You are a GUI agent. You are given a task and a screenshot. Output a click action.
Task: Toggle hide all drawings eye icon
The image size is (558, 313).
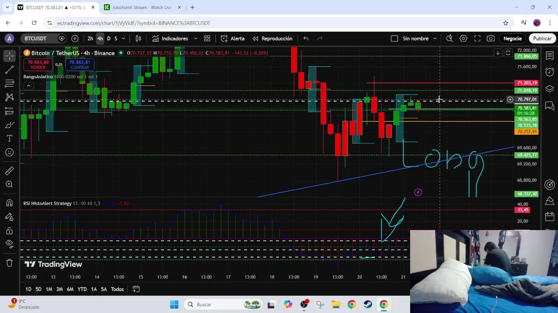tap(9, 244)
